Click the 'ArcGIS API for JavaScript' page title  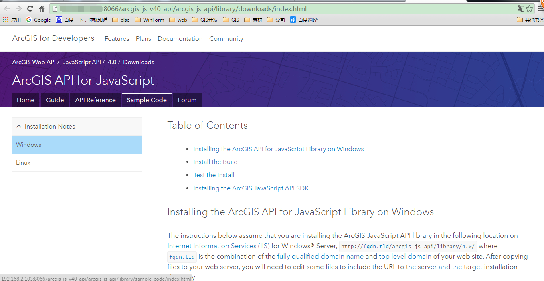coord(83,80)
